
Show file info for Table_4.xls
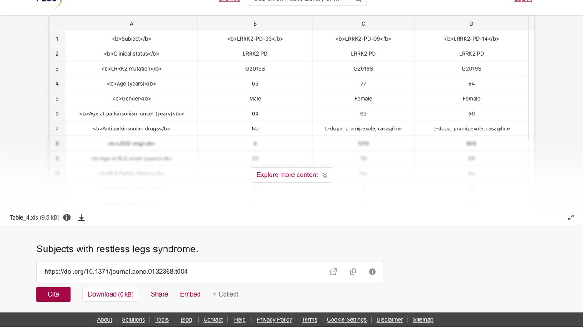[67, 218]
